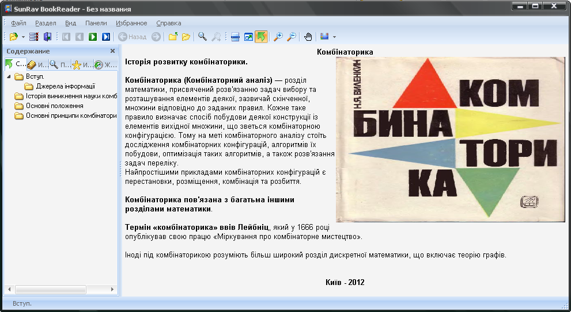Click the Вступ. status bar text
The width and height of the screenshot is (571, 312).
click(x=22, y=303)
